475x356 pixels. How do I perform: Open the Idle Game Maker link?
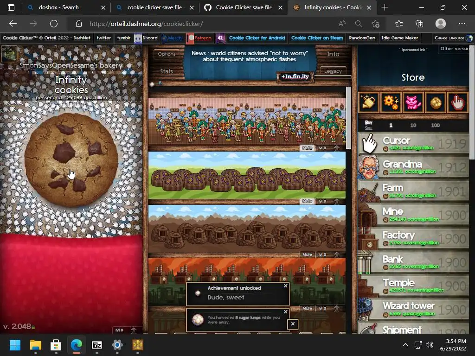(x=399, y=38)
